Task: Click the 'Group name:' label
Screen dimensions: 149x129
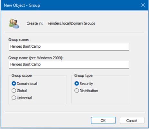Action: (x=19, y=40)
